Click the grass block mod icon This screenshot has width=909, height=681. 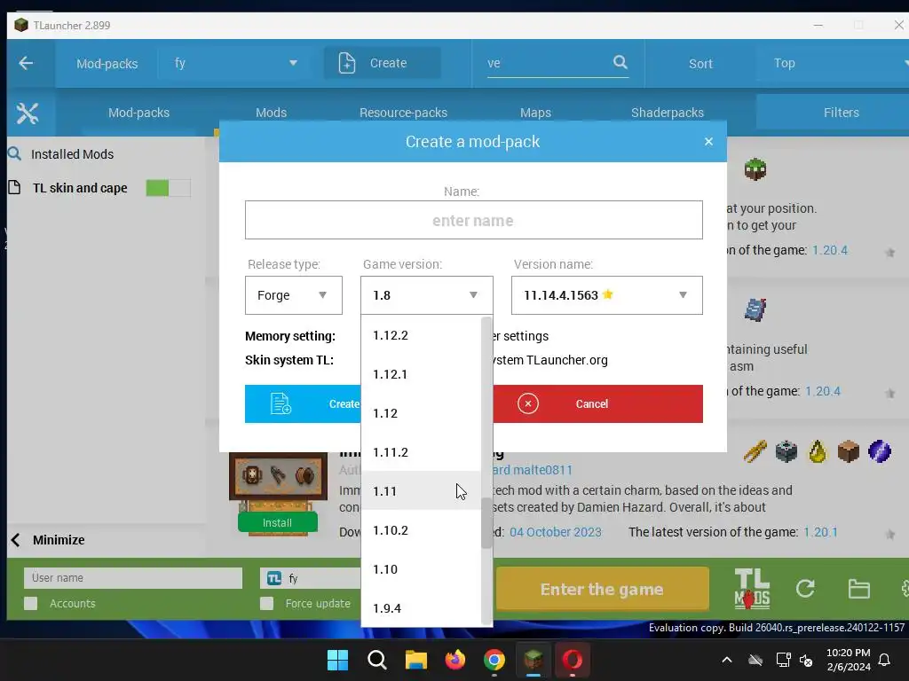tap(755, 169)
